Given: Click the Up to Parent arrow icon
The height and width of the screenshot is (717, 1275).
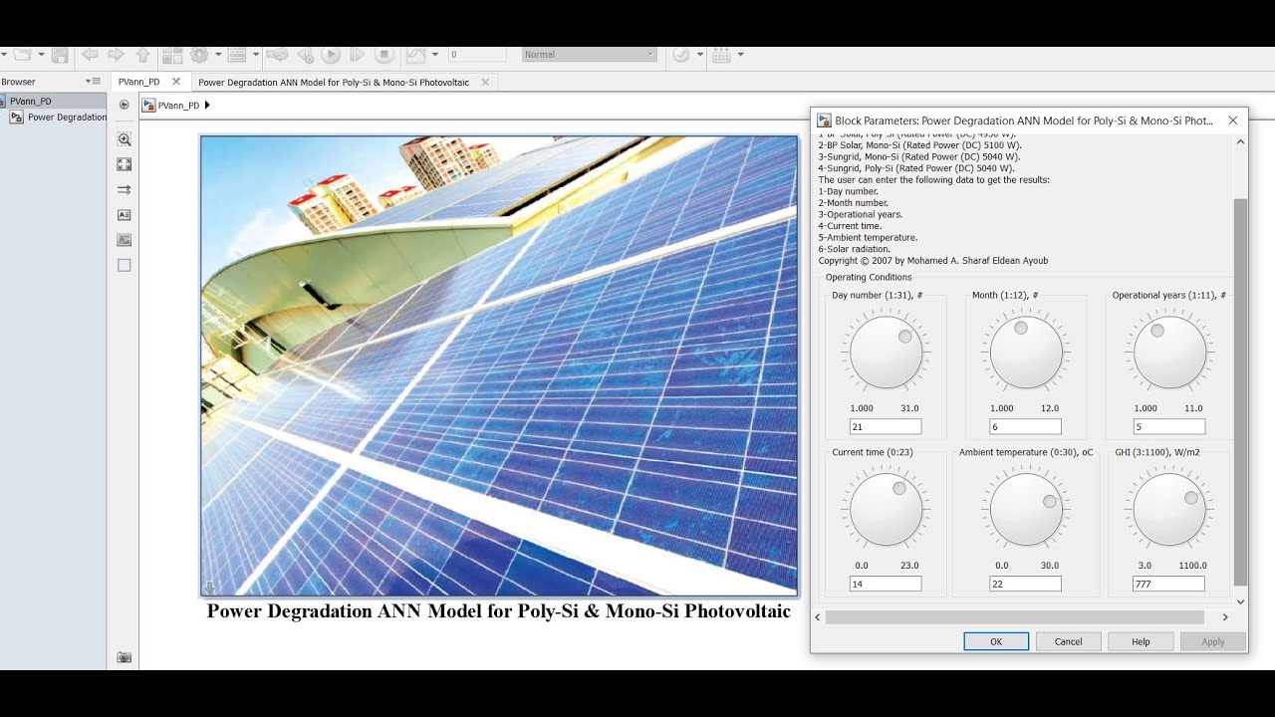Looking at the screenshot, I should click(x=142, y=55).
